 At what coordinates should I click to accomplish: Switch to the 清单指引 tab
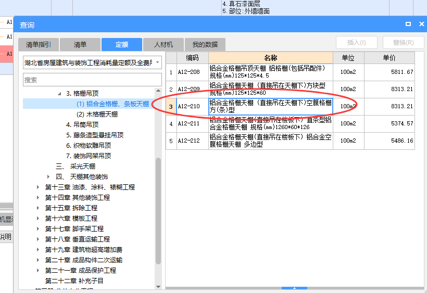tap(39, 45)
